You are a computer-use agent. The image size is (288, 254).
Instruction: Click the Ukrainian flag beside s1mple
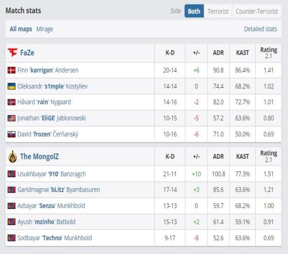click(12, 86)
